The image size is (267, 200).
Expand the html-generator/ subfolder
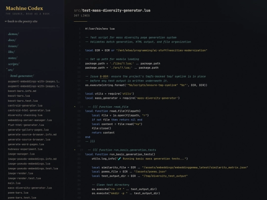pyautogui.click(x=22, y=76)
